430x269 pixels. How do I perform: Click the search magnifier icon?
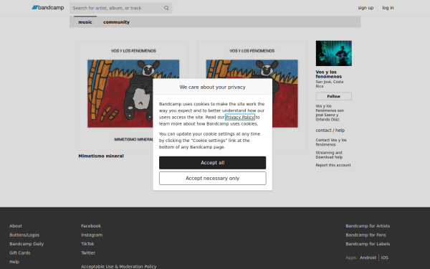click(166, 8)
